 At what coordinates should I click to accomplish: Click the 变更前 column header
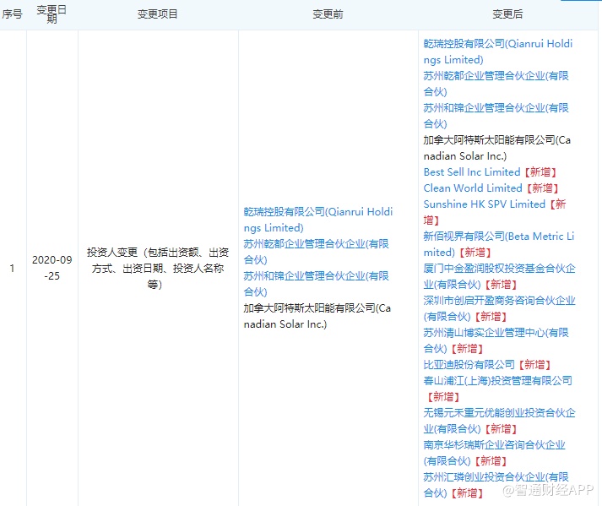coord(328,14)
